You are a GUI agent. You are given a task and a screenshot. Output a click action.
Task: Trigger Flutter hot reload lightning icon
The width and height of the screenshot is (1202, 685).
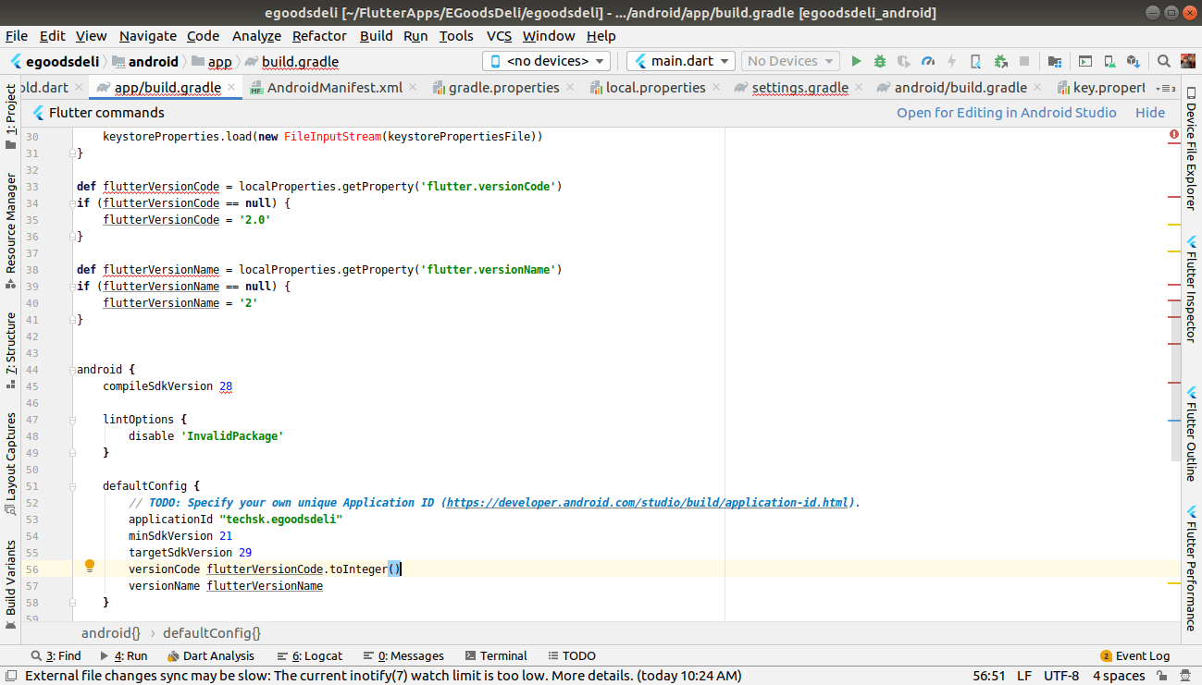[x=951, y=61]
